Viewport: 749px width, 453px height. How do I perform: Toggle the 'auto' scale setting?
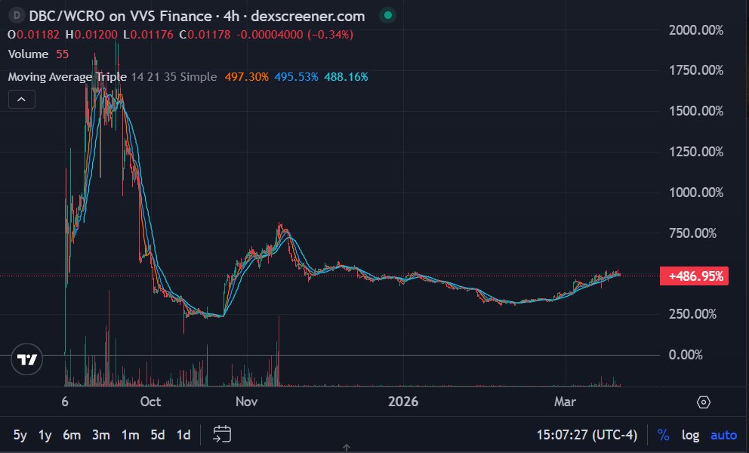pyautogui.click(x=722, y=435)
